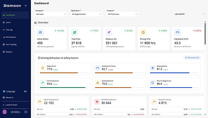This screenshot has height=118, width=208.
Task: Click the Total Trips route icon
Action: [75, 32]
